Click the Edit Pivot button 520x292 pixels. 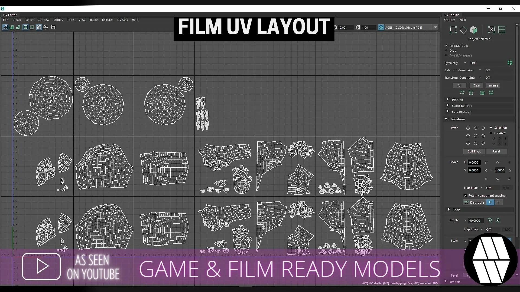point(474,151)
